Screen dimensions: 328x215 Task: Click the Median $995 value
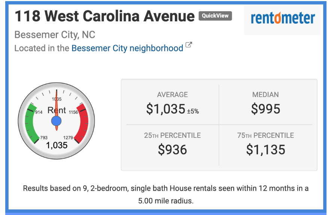(266, 109)
